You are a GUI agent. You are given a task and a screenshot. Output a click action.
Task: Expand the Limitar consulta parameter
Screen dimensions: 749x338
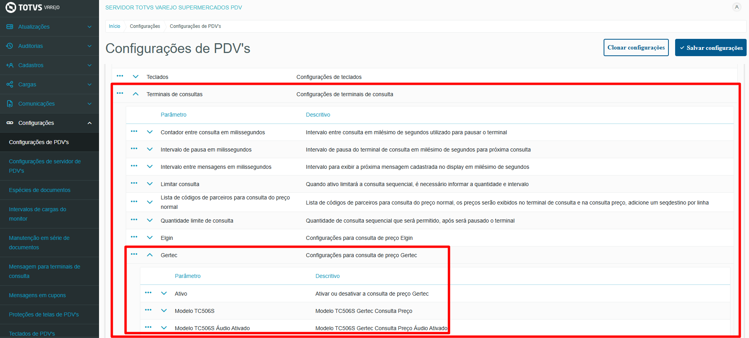150,184
